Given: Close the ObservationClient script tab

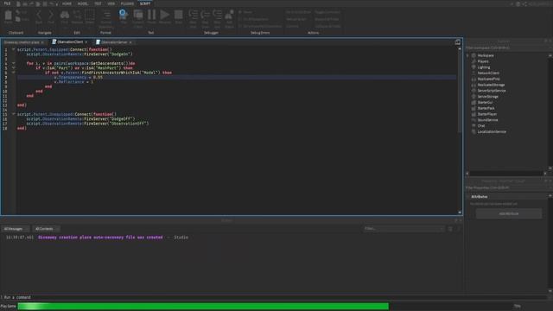Looking at the screenshot, I should pyautogui.click(x=86, y=42).
